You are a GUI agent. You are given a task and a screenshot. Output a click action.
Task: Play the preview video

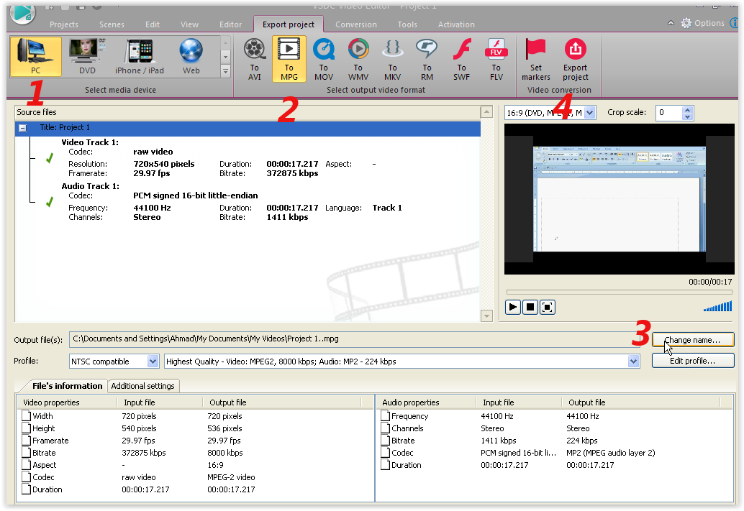[x=513, y=307]
